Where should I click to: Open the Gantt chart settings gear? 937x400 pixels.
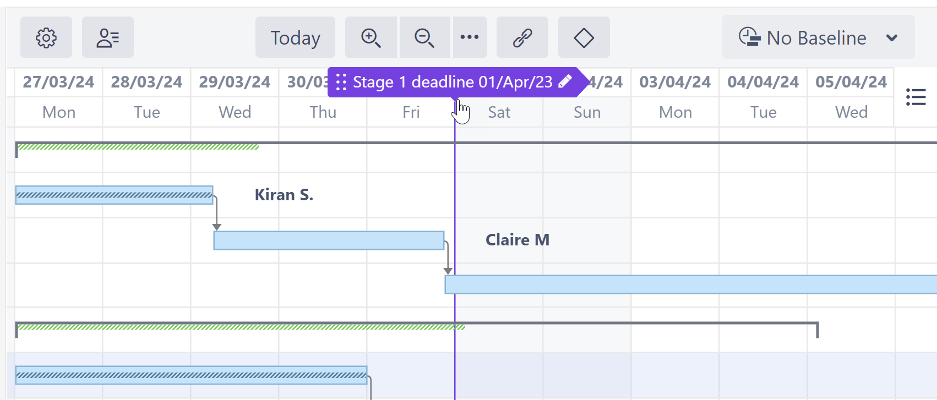click(46, 37)
